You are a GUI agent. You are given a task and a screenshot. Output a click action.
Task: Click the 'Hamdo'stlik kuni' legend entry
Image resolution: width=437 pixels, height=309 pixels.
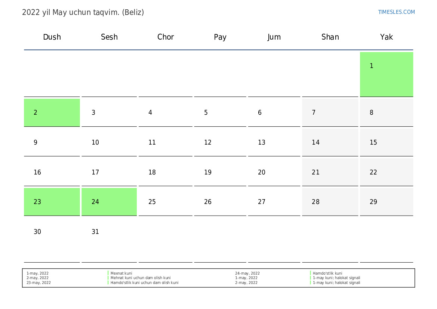coord(327,274)
